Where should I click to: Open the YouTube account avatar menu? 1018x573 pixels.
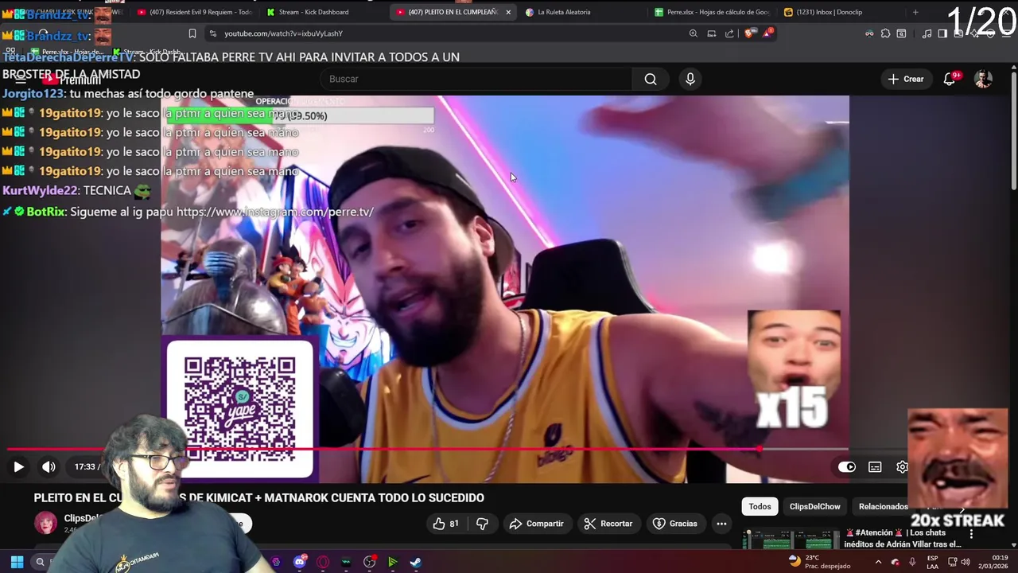point(984,79)
